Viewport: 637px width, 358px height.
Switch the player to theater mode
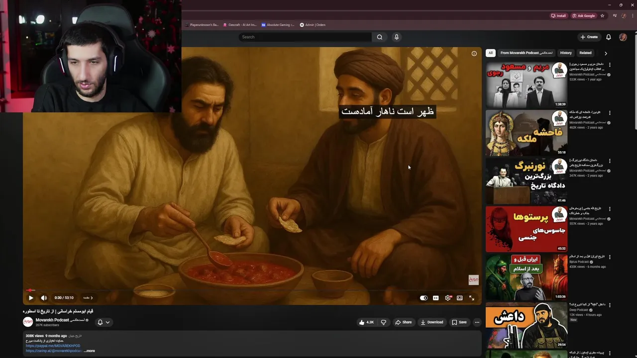tap(460, 298)
